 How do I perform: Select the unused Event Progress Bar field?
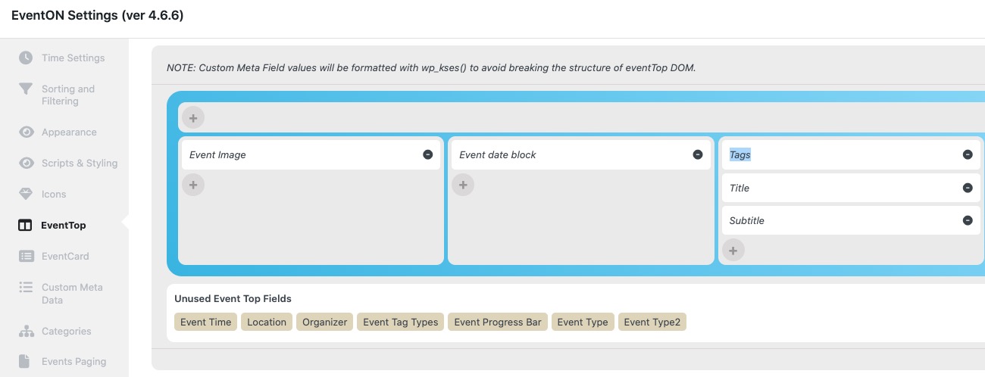pos(498,322)
